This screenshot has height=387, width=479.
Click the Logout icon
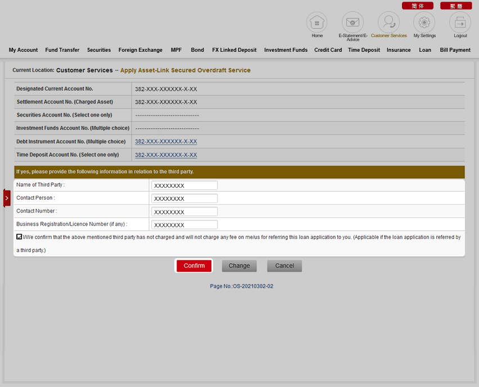[460, 22]
